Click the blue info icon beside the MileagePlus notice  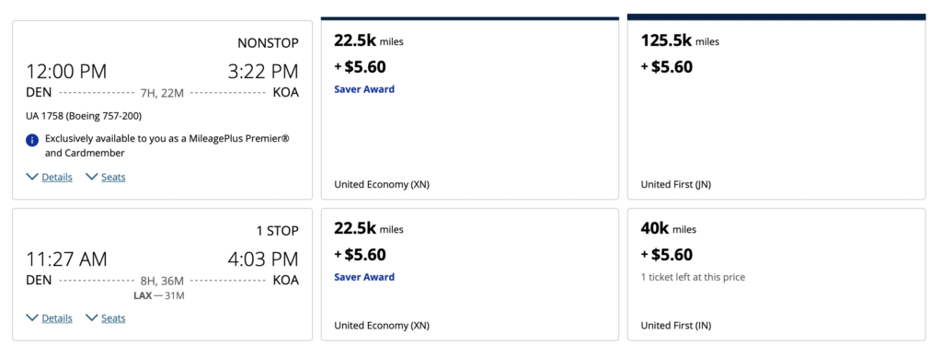(32, 141)
